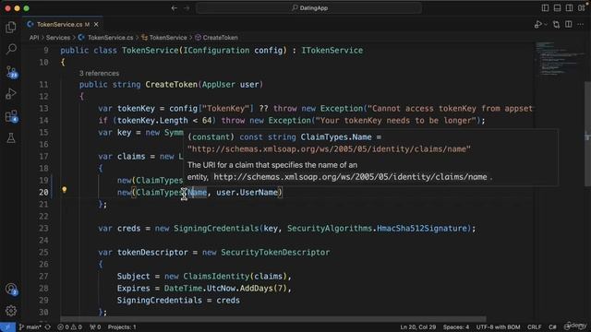The height and width of the screenshot is (332, 591).
Task: Click line number 13 in the gutter
Action: (43, 109)
